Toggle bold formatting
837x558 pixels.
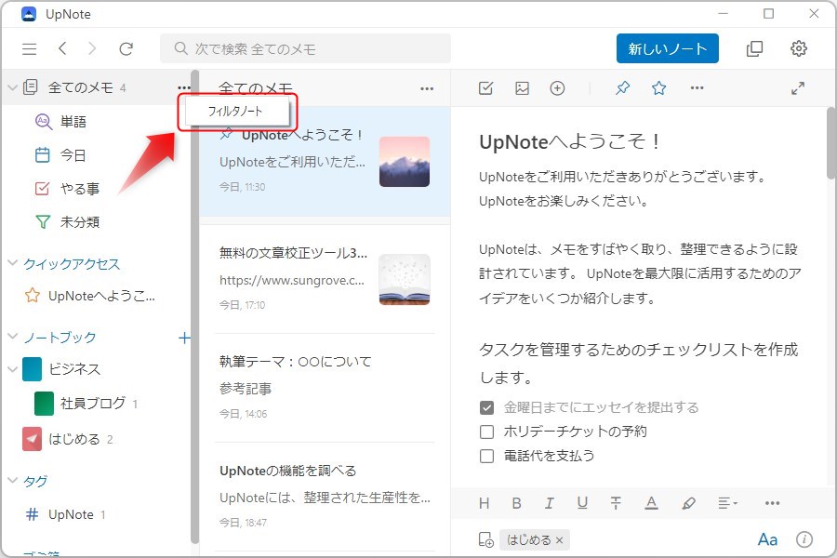click(517, 503)
